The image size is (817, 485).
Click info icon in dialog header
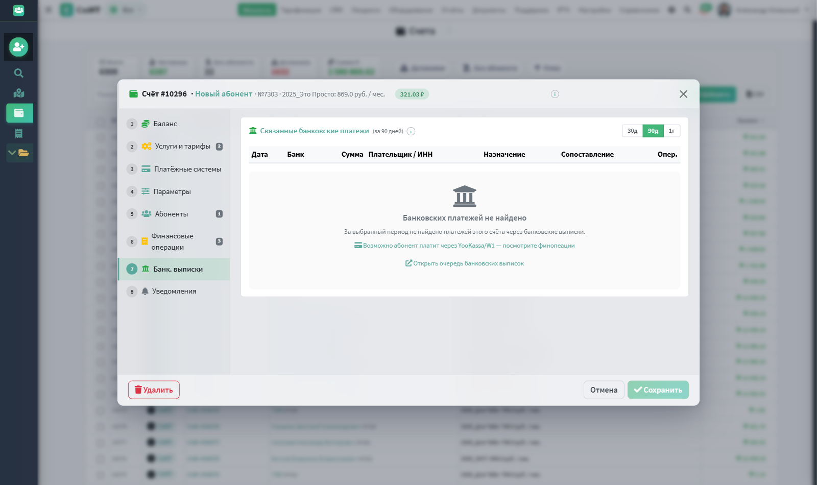(x=555, y=94)
